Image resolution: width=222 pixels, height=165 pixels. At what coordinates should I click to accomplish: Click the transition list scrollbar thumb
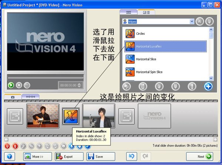pos(211,35)
